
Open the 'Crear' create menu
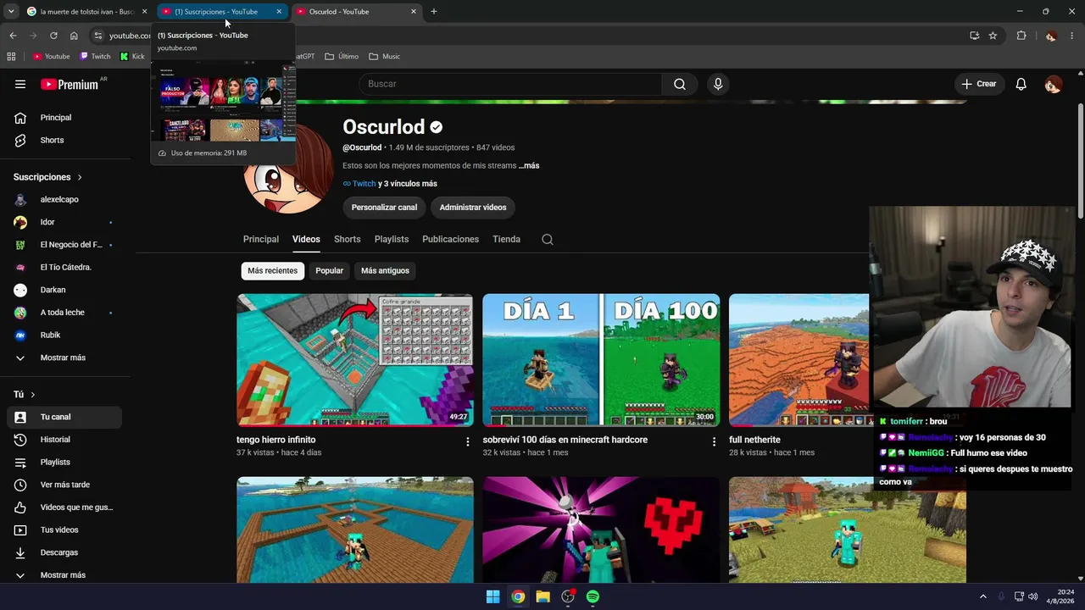[978, 84]
